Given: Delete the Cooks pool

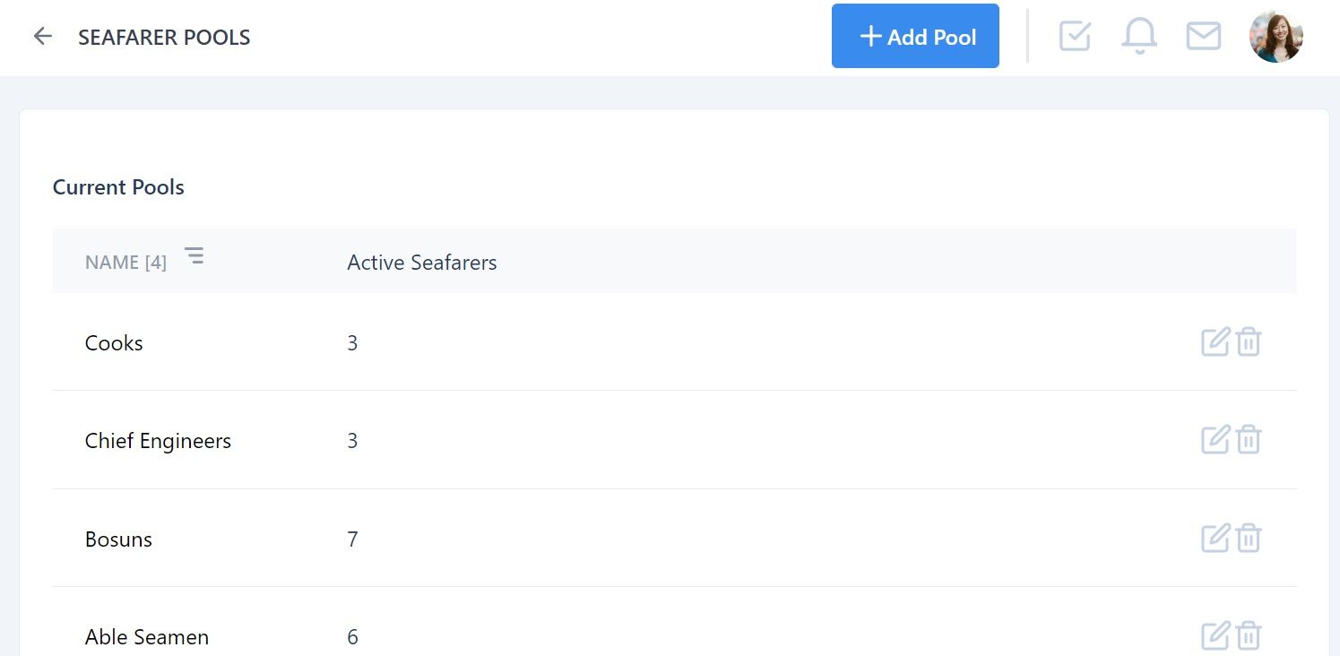Looking at the screenshot, I should [x=1249, y=341].
